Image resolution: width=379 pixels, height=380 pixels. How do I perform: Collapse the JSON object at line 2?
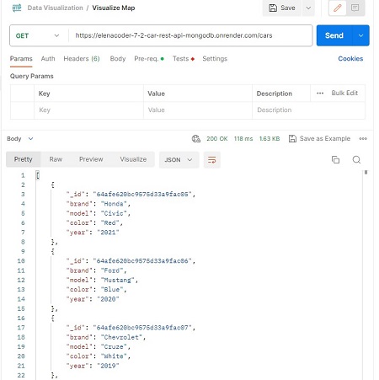point(52,185)
